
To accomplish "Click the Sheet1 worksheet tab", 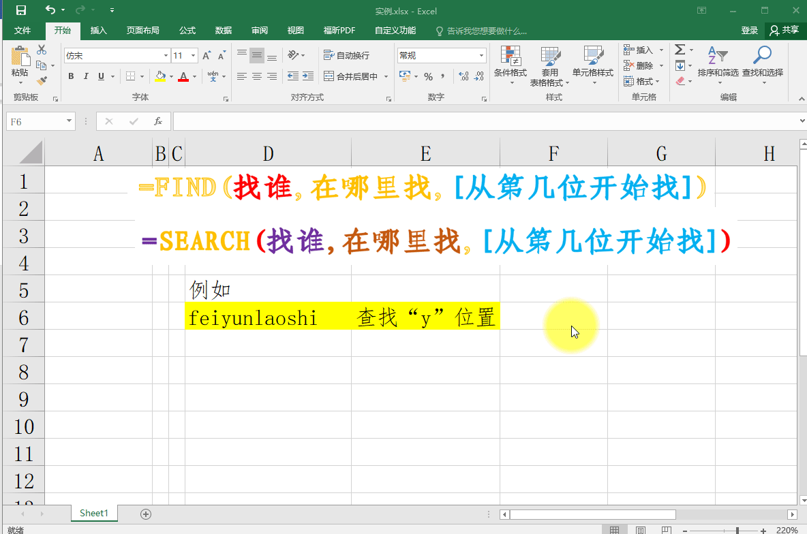I will pyautogui.click(x=94, y=513).
